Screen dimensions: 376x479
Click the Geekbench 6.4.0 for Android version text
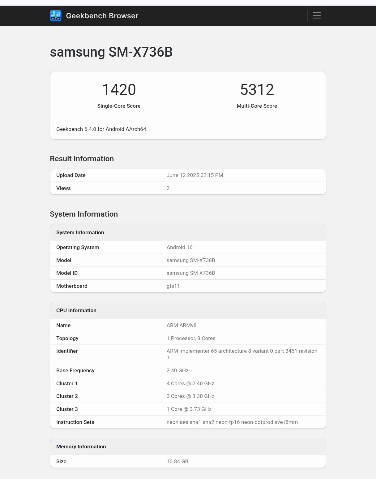point(101,129)
